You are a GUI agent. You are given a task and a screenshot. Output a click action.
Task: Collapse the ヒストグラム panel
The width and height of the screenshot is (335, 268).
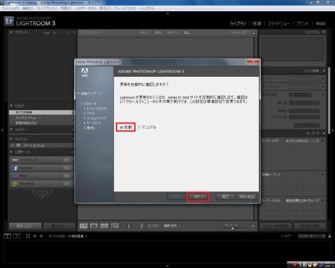point(324,32)
